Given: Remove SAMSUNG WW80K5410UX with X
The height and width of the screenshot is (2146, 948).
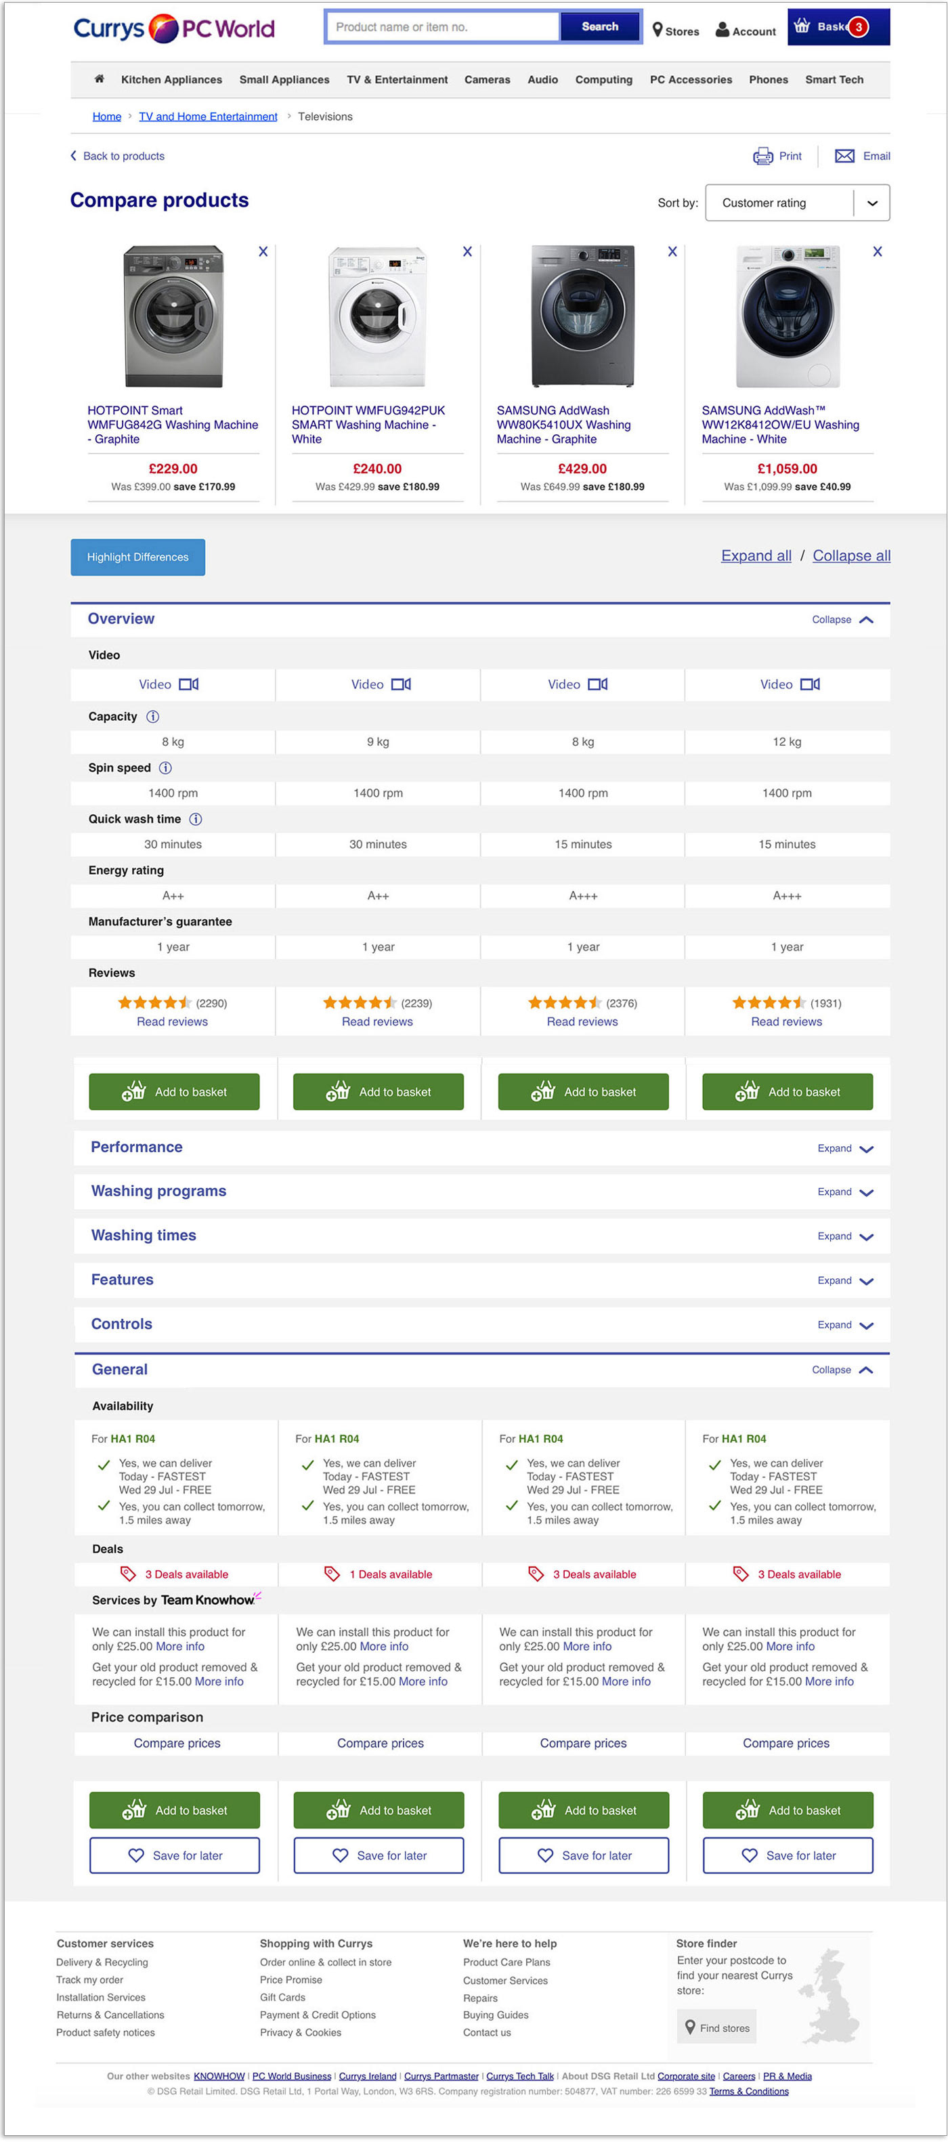Looking at the screenshot, I should [x=672, y=251].
